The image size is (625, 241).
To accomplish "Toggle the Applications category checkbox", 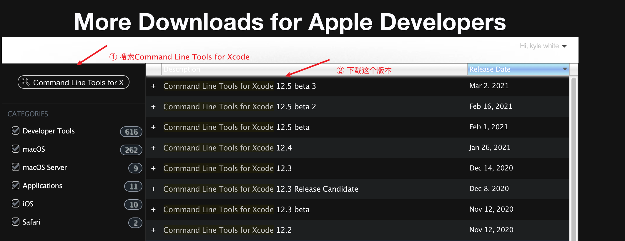I will click(x=16, y=185).
